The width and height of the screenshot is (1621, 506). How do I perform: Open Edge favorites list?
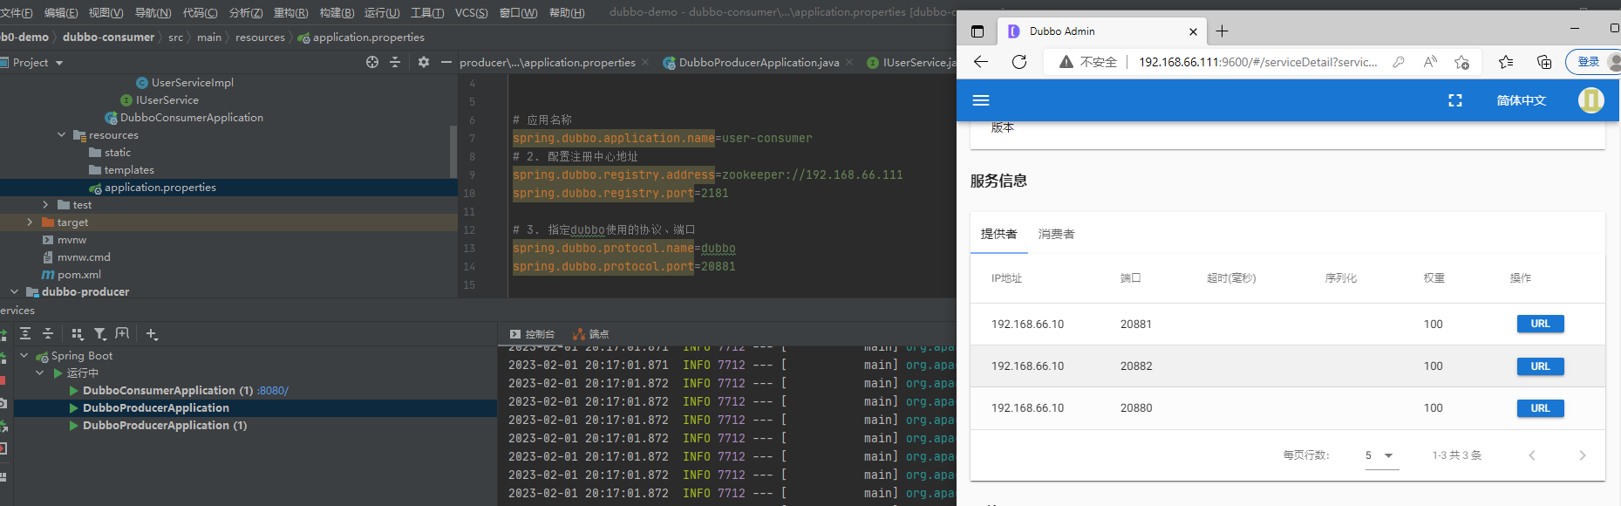(x=1506, y=62)
